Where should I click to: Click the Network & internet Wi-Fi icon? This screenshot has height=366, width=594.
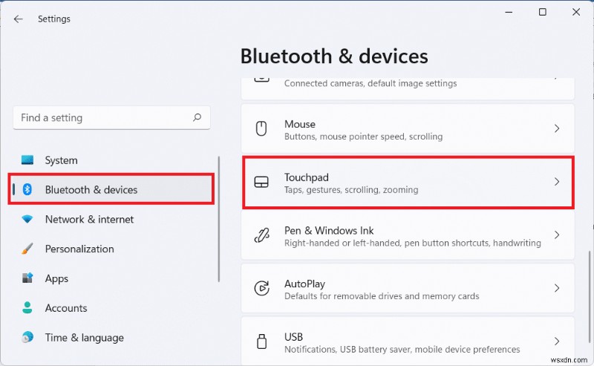(x=27, y=220)
